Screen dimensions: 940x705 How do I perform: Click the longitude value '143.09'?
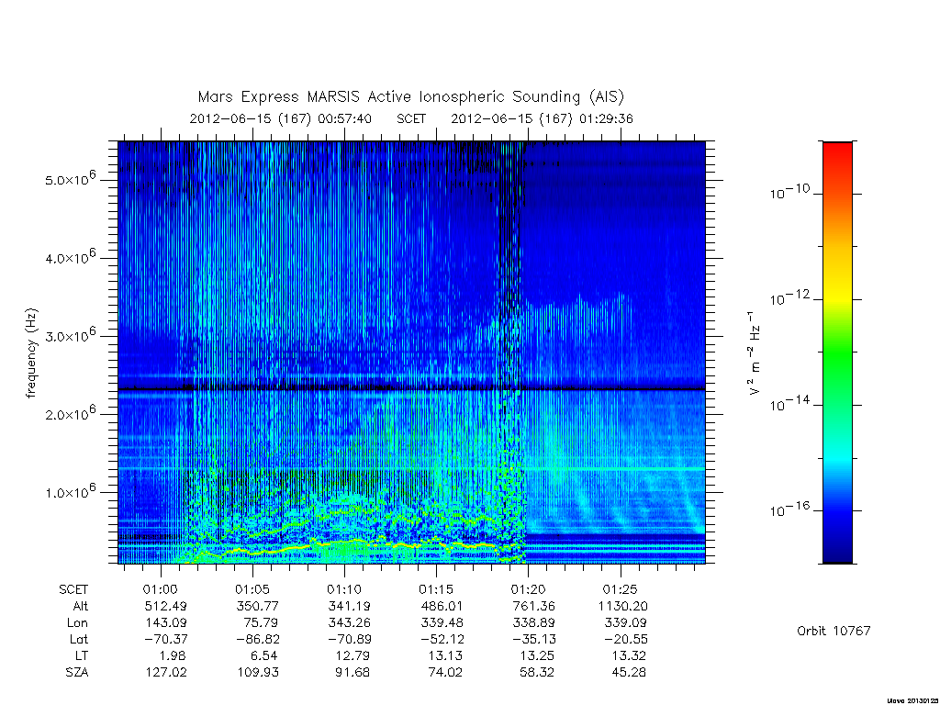[166, 623]
